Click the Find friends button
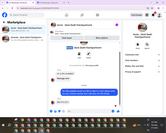 [136, 15]
